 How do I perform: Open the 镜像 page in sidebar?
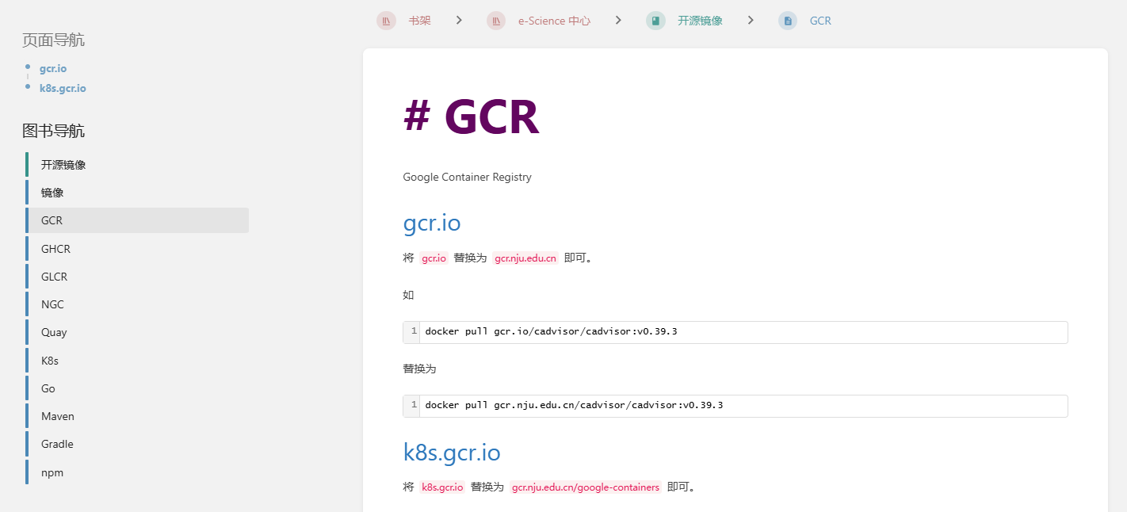(52, 193)
